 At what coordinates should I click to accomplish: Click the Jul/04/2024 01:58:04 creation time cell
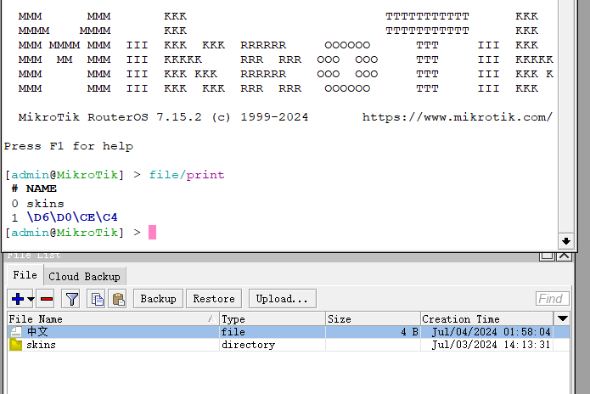tap(487, 332)
